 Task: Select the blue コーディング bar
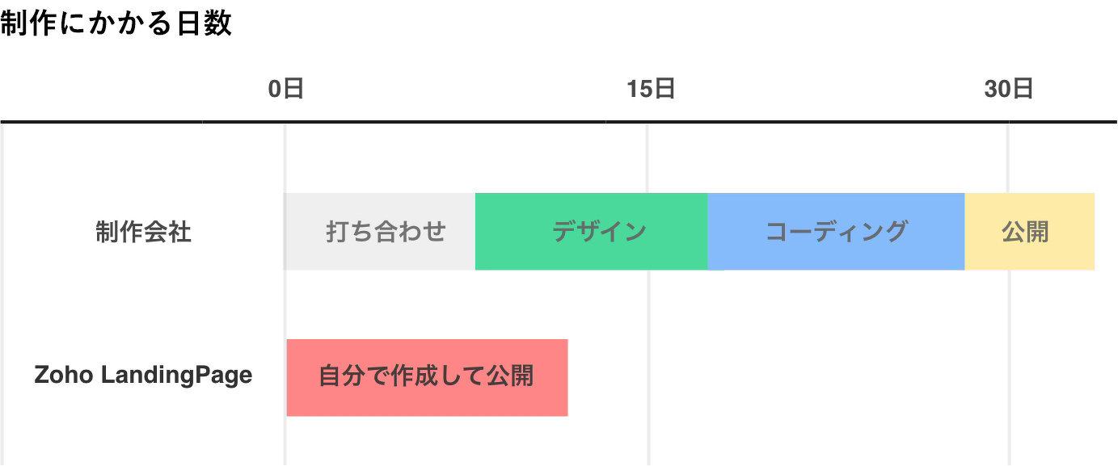point(837,232)
